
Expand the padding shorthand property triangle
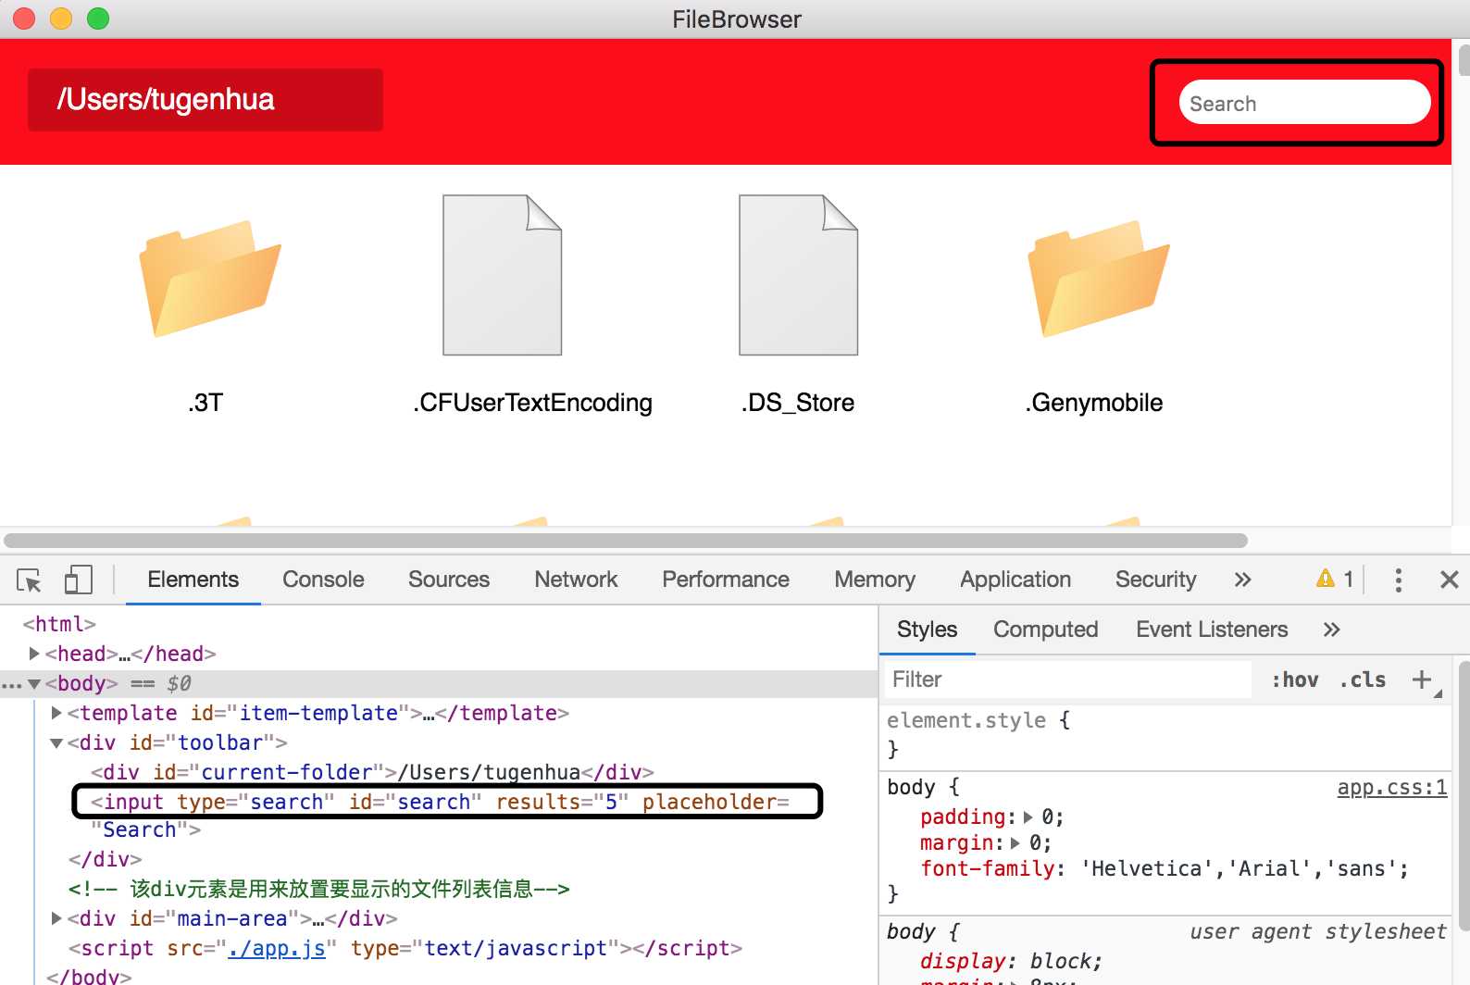tap(1028, 817)
